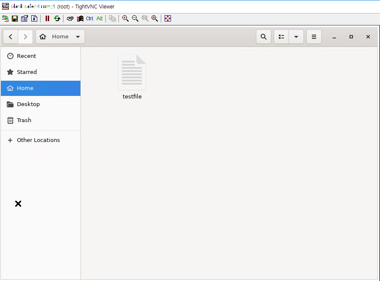Viewport: 380px width, 281px height.
Task: Zoom out using the minus magnifier icon
Action: click(x=135, y=19)
